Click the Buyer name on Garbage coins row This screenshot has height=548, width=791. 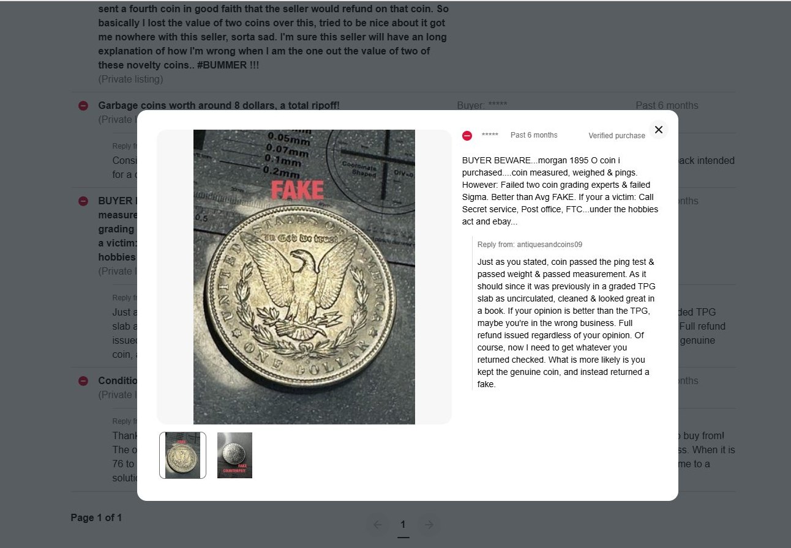tap(482, 105)
